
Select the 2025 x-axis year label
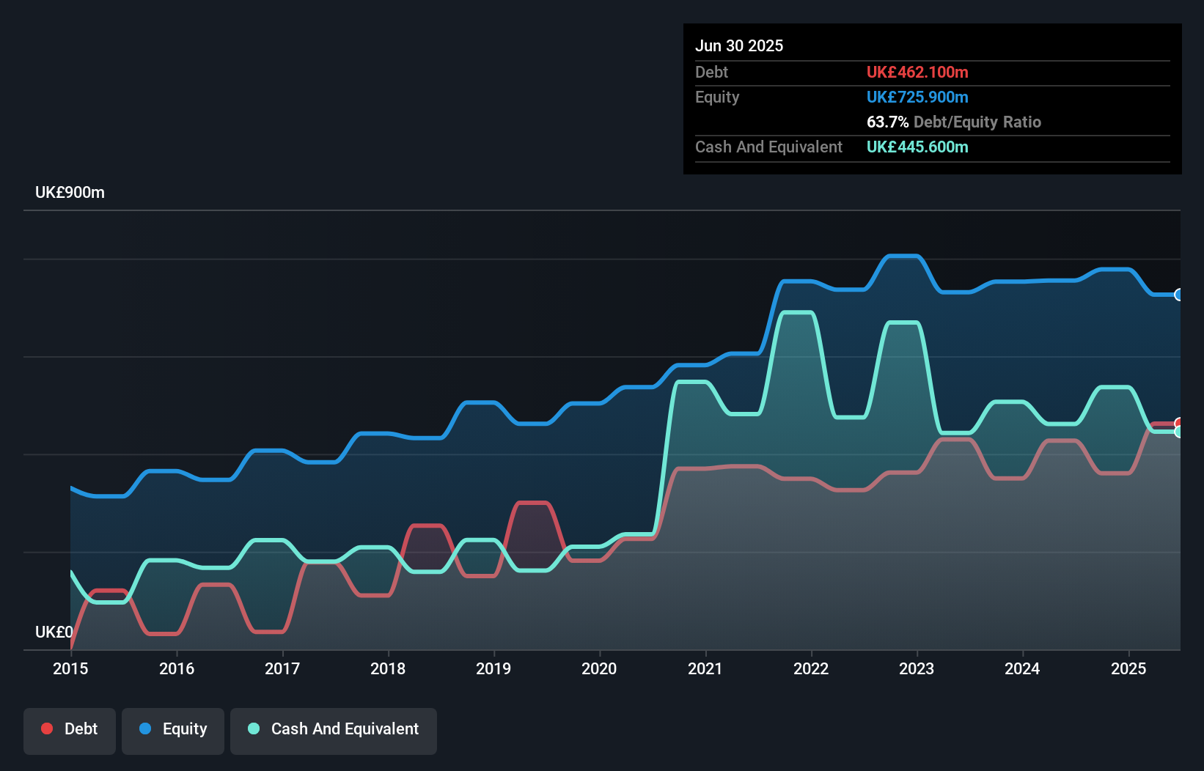[1128, 668]
